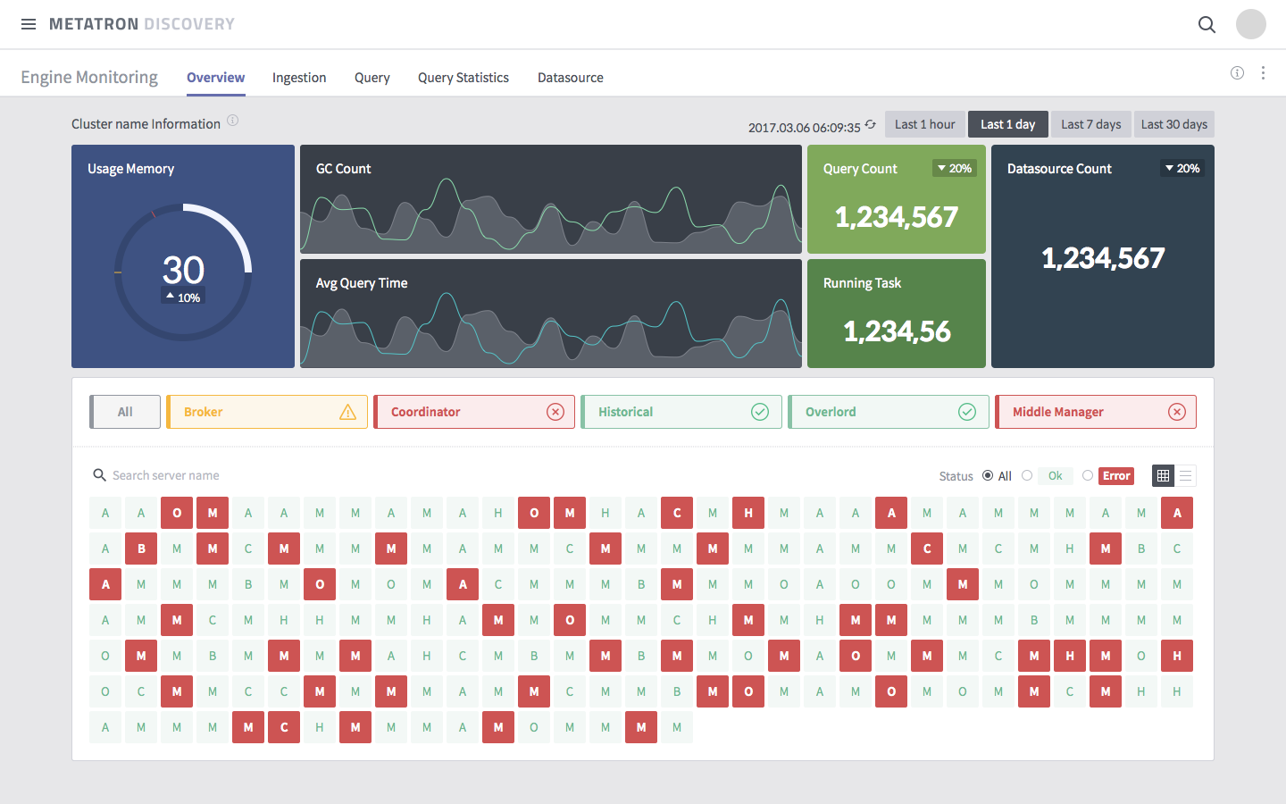Click the 10% increase indicator in Usage Memory
The height and width of the screenshot is (804, 1286).
pos(183,297)
